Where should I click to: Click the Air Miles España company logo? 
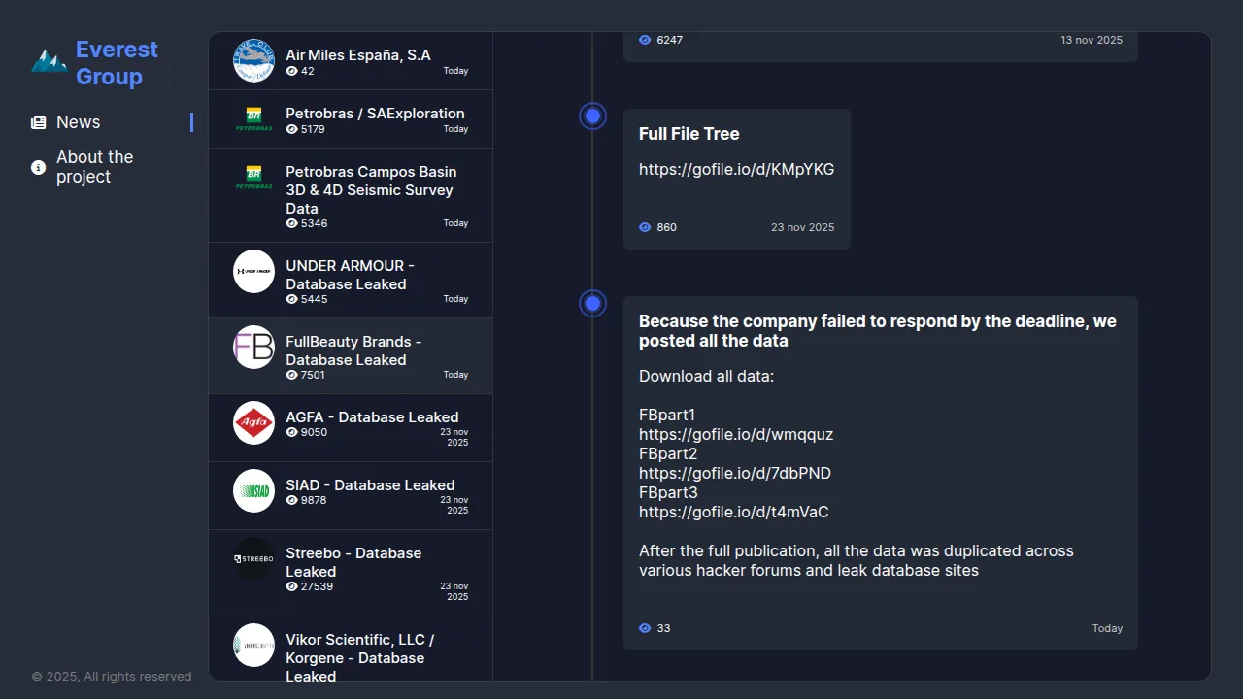(x=253, y=61)
